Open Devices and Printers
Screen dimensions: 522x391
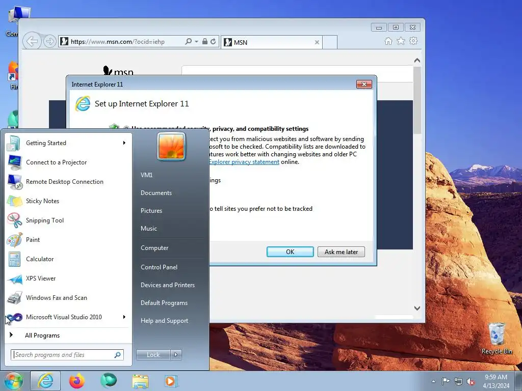pyautogui.click(x=167, y=285)
